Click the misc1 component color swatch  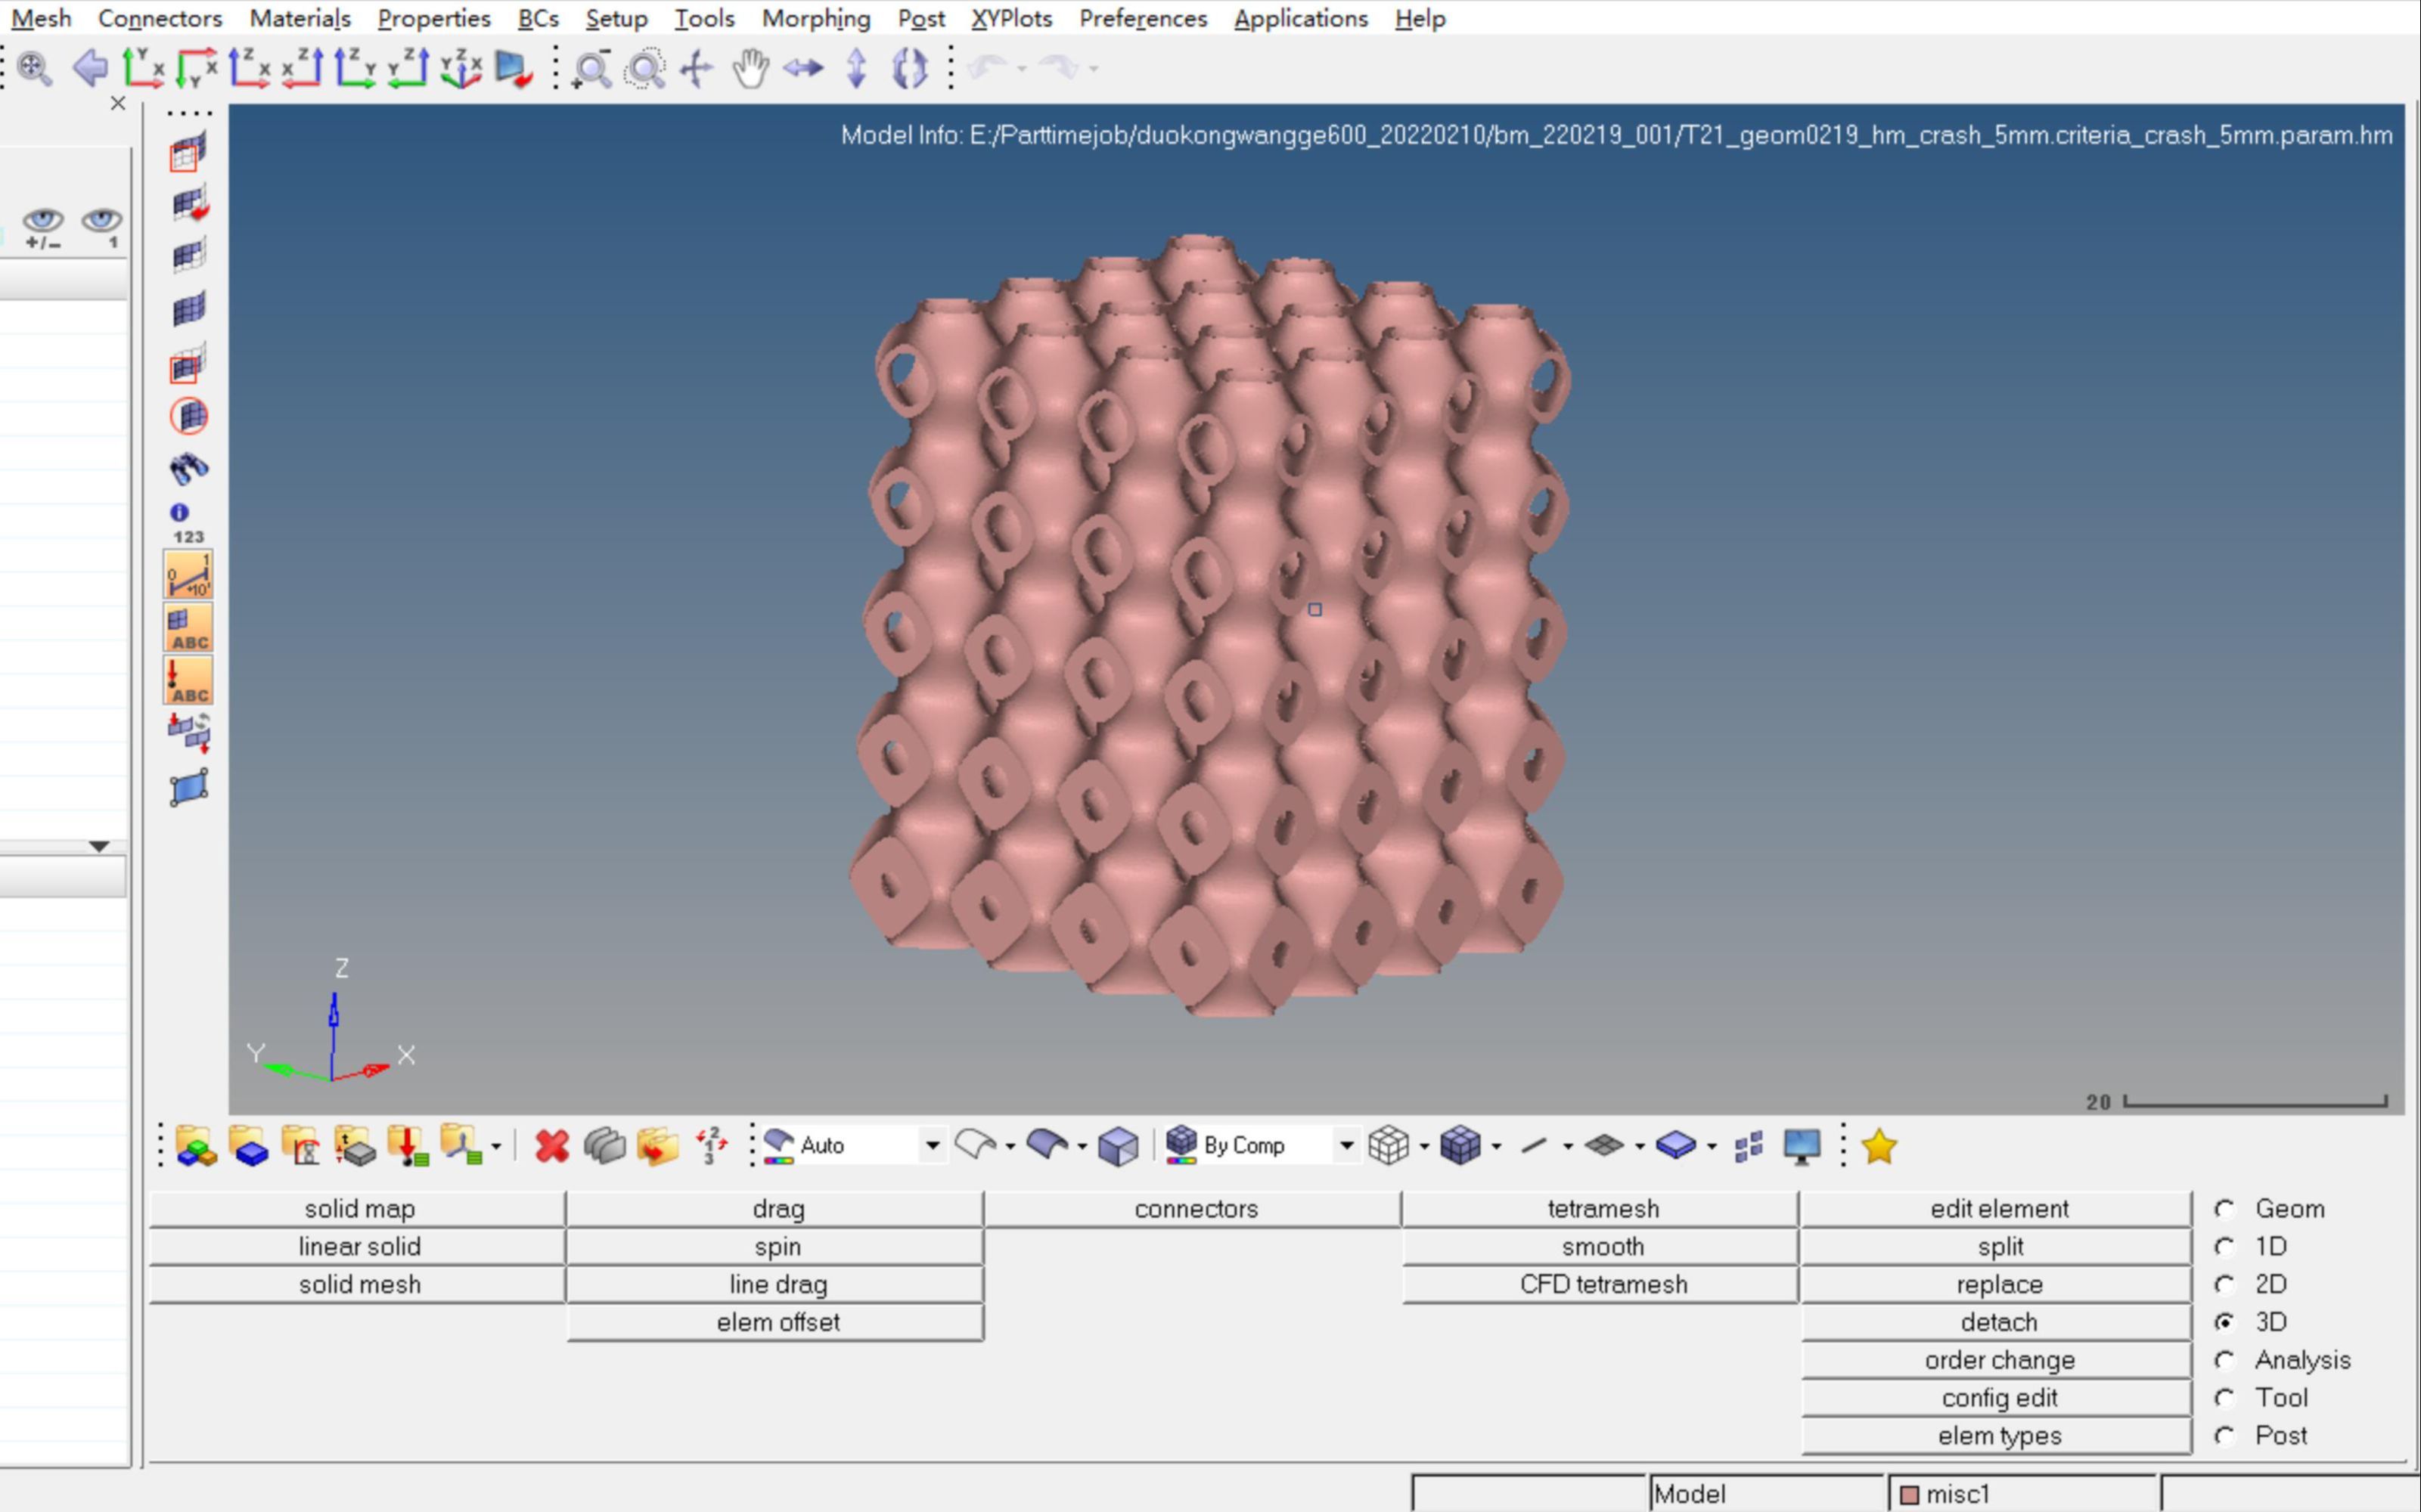pyautogui.click(x=1912, y=1493)
